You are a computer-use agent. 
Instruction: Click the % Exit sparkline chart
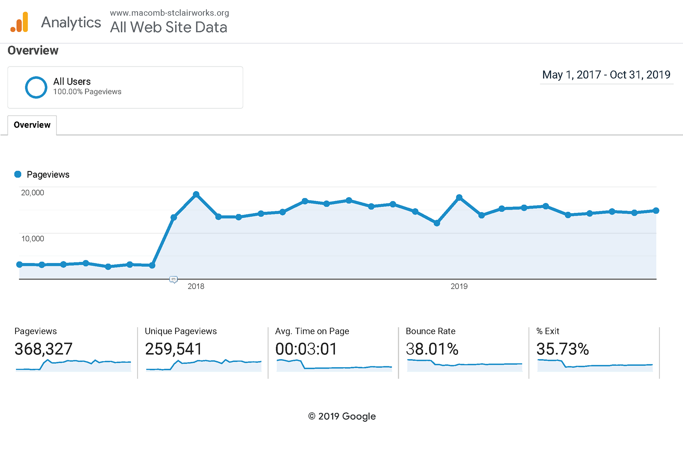tap(595, 366)
